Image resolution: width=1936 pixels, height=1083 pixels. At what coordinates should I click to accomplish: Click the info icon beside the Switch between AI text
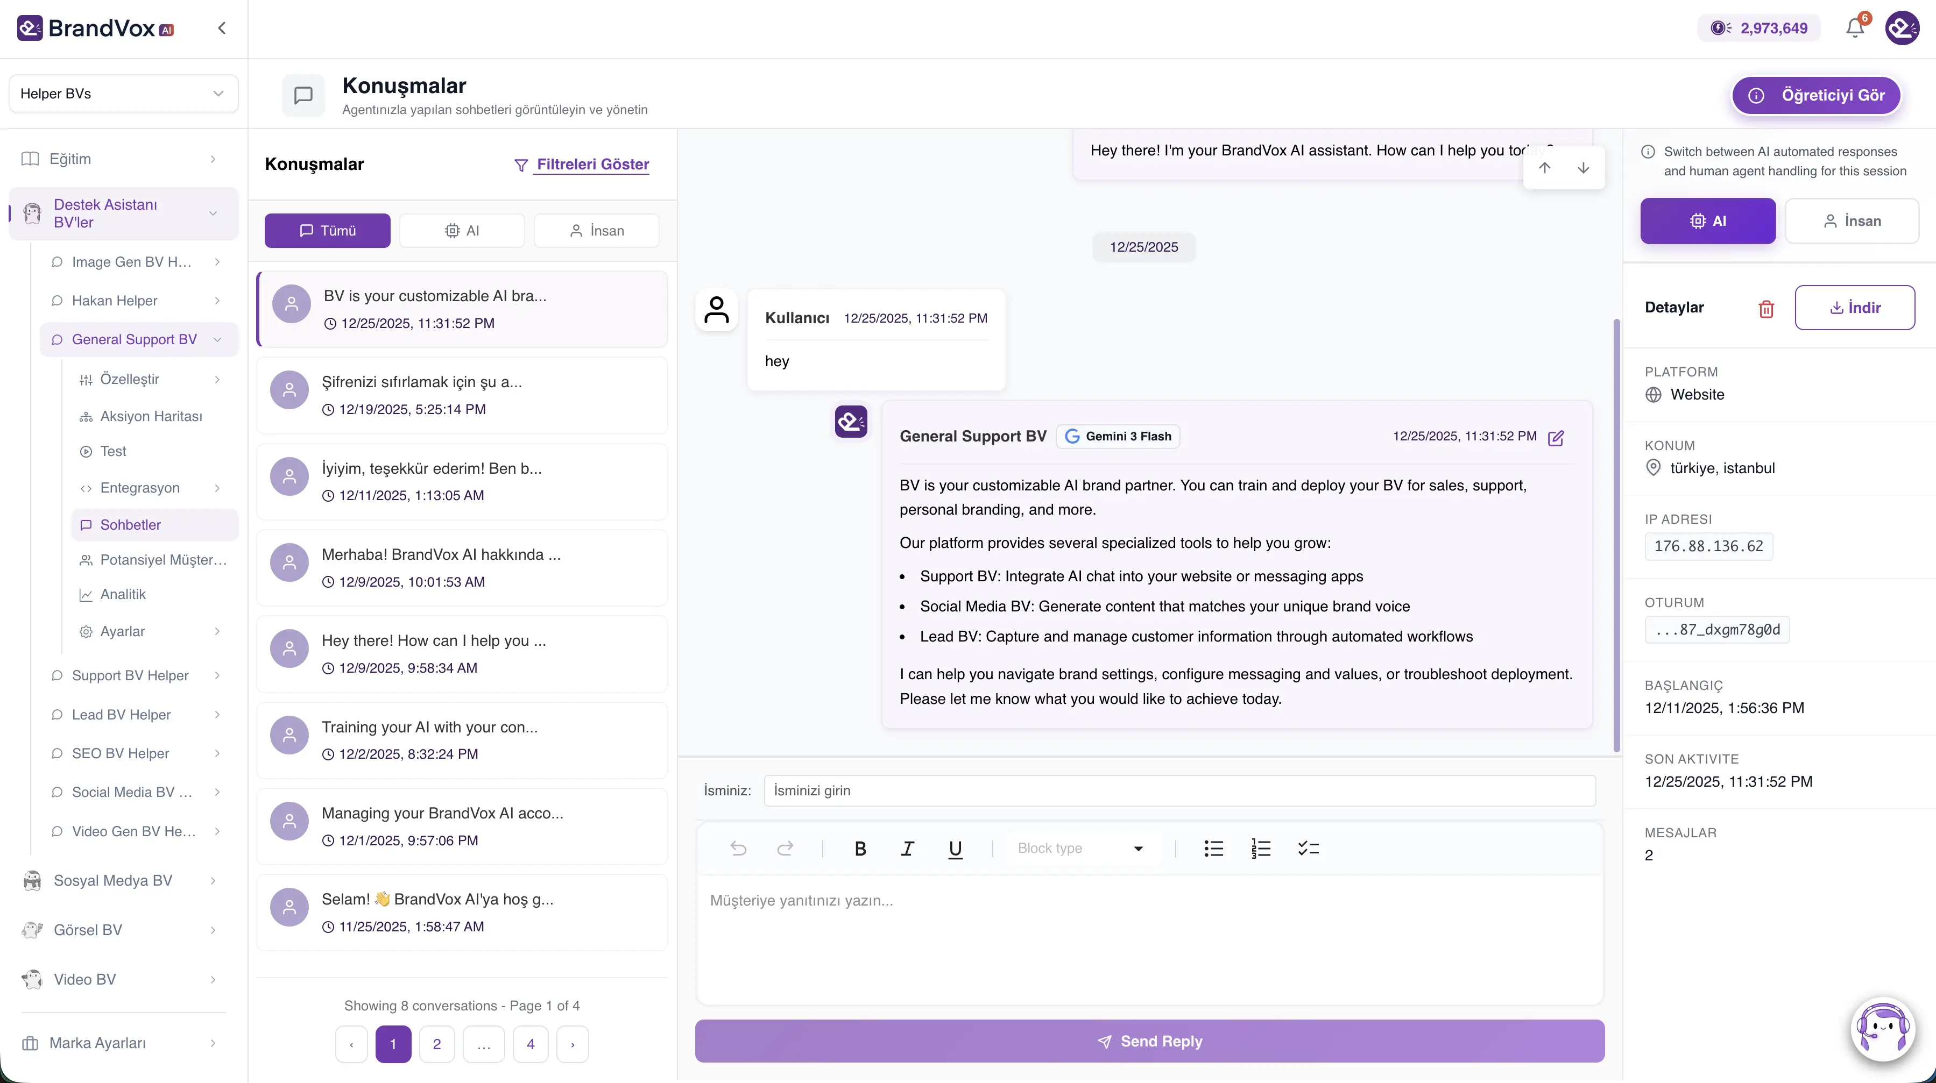click(1648, 152)
